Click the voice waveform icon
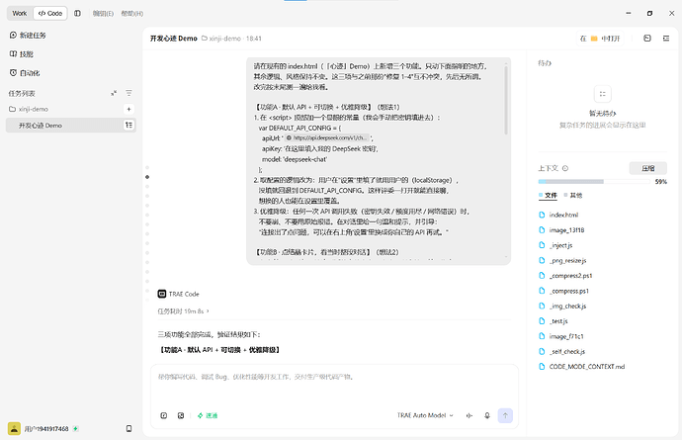This screenshot has width=682, height=440. click(469, 415)
